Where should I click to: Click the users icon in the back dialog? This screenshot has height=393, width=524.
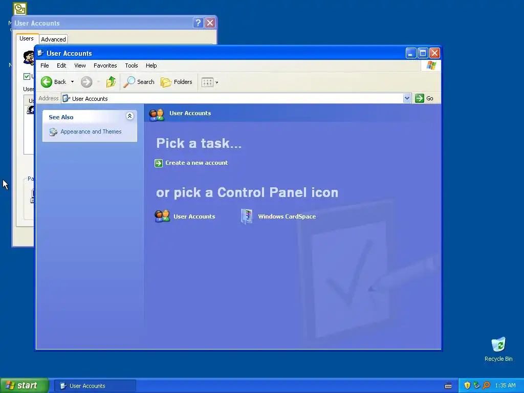click(29, 57)
